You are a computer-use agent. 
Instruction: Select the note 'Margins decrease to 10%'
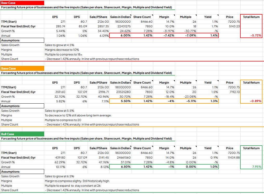pos(62,50)
